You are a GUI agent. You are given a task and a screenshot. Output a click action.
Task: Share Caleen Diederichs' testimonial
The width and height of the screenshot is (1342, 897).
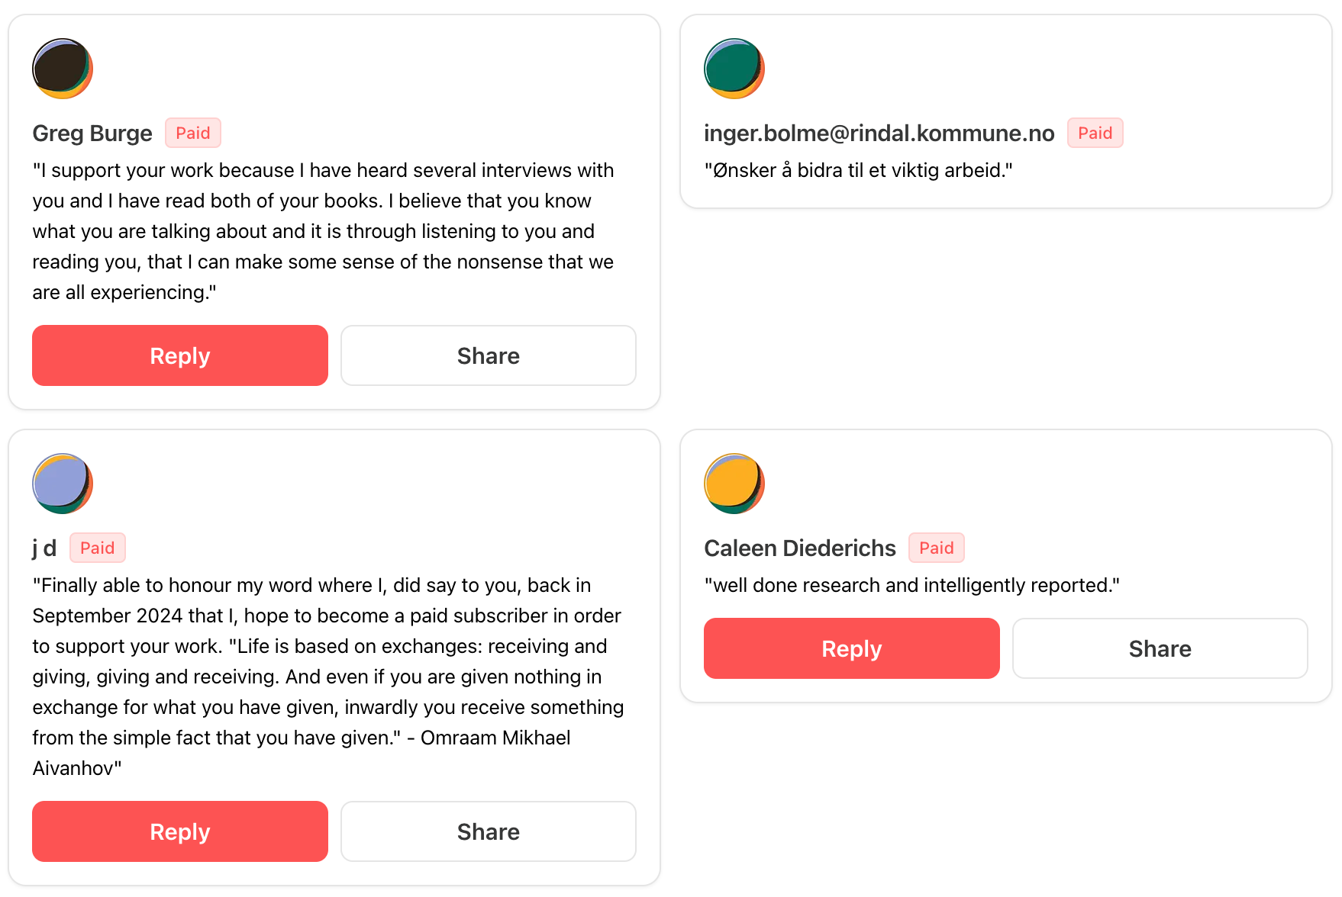pos(1160,648)
